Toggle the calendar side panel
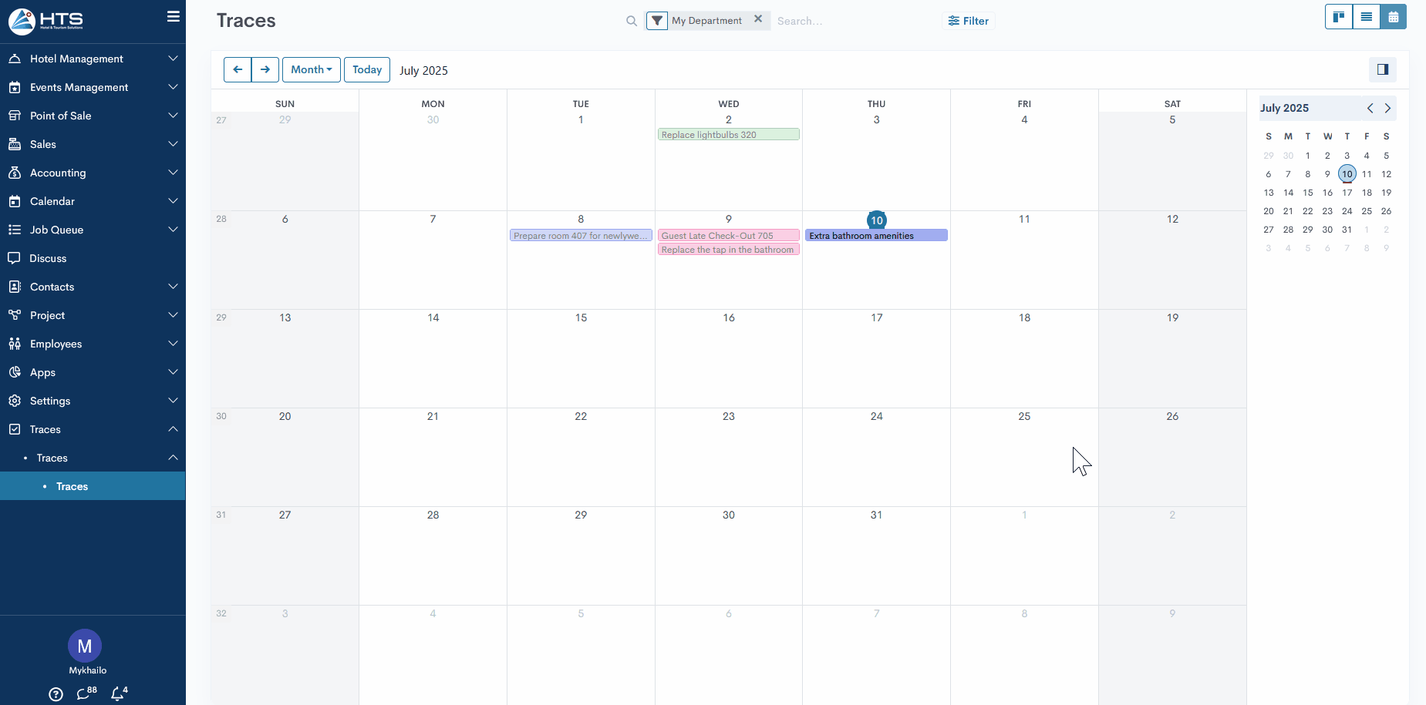The width and height of the screenshot is (1426, 705). point(1382,70)
